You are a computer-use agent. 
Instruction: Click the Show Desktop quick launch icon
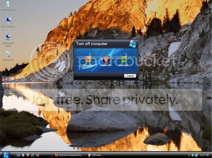[18, 155]
